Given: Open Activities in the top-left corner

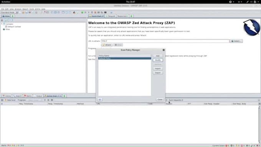Looking at the screenshot, I should (6, 2).
